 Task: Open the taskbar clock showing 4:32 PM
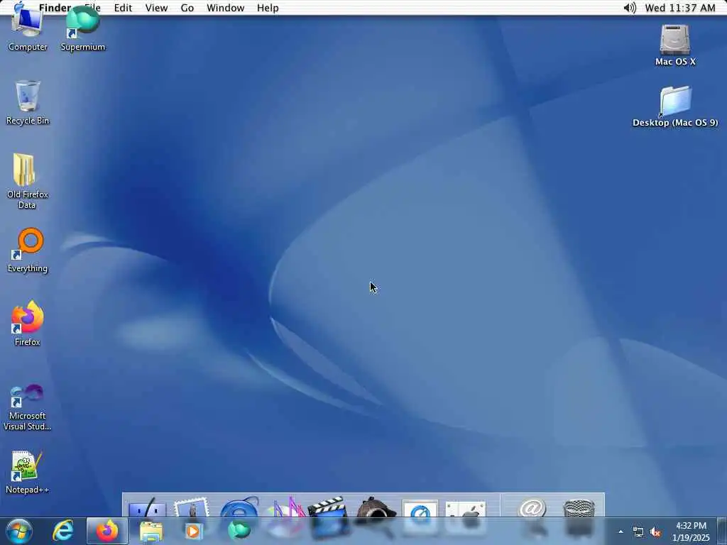pos(691,532)
